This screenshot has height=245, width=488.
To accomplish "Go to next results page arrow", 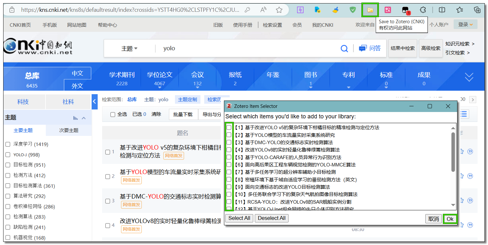I will click(x=473, y=100).
